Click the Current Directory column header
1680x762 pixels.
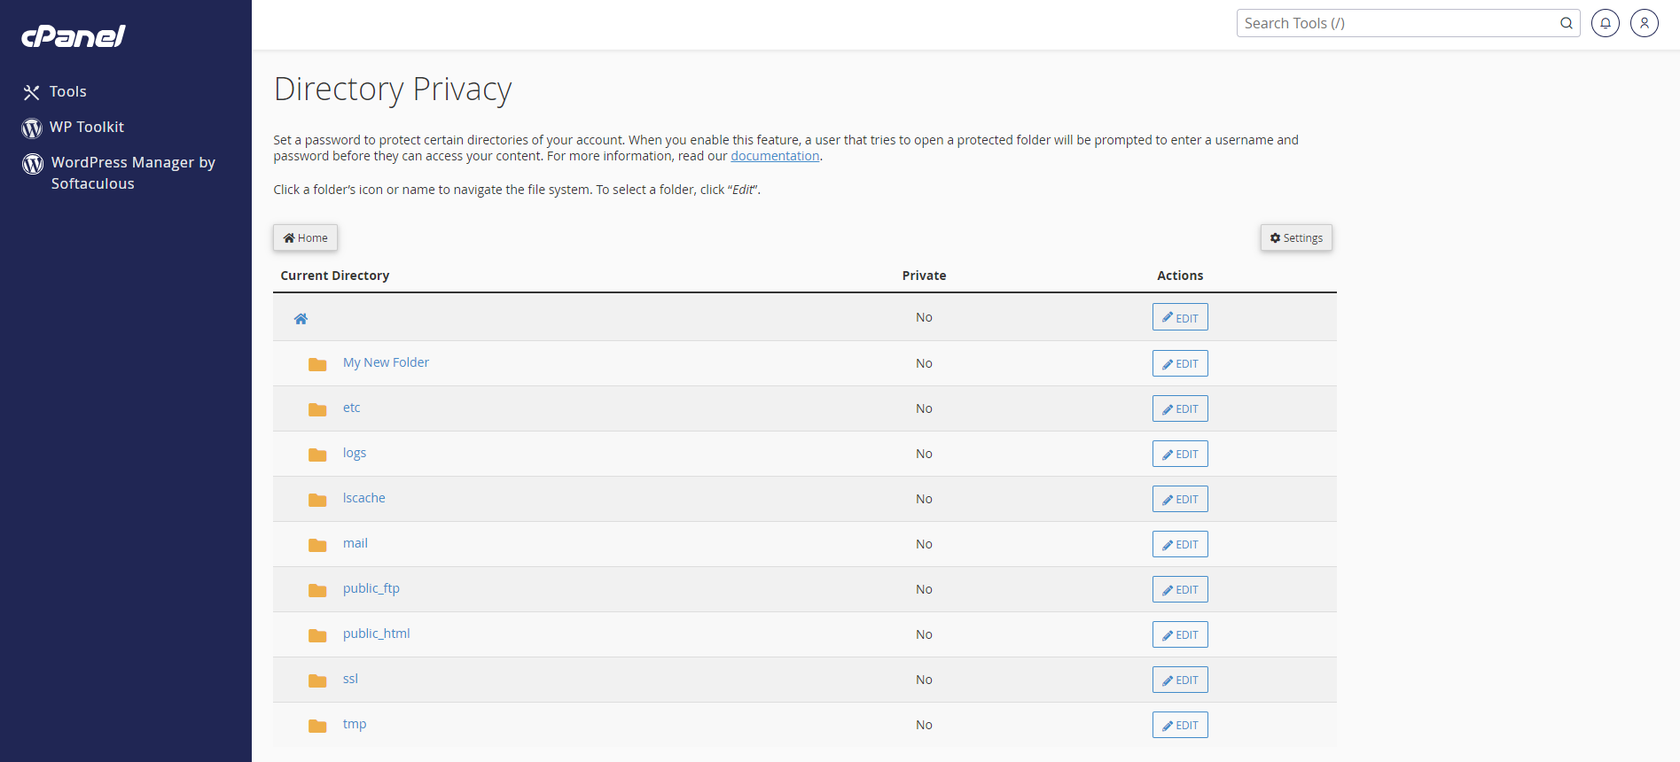[x=335, y=276]
